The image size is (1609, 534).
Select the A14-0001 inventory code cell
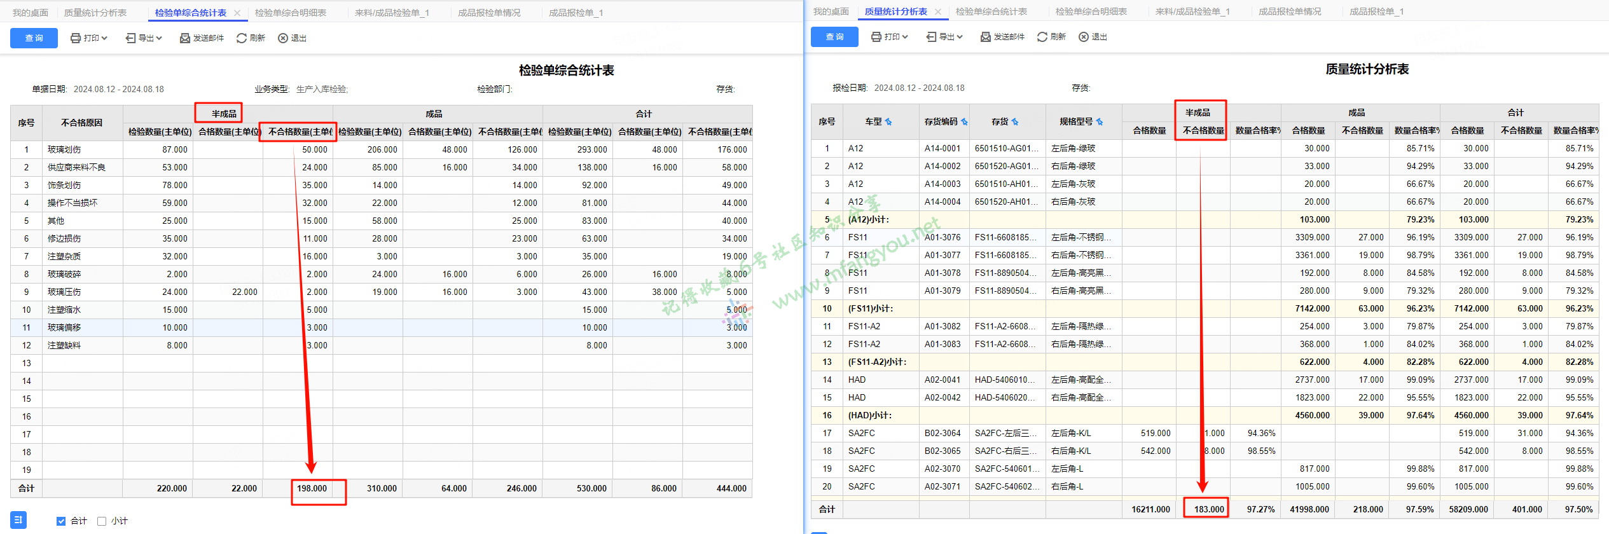click(944, 148)
